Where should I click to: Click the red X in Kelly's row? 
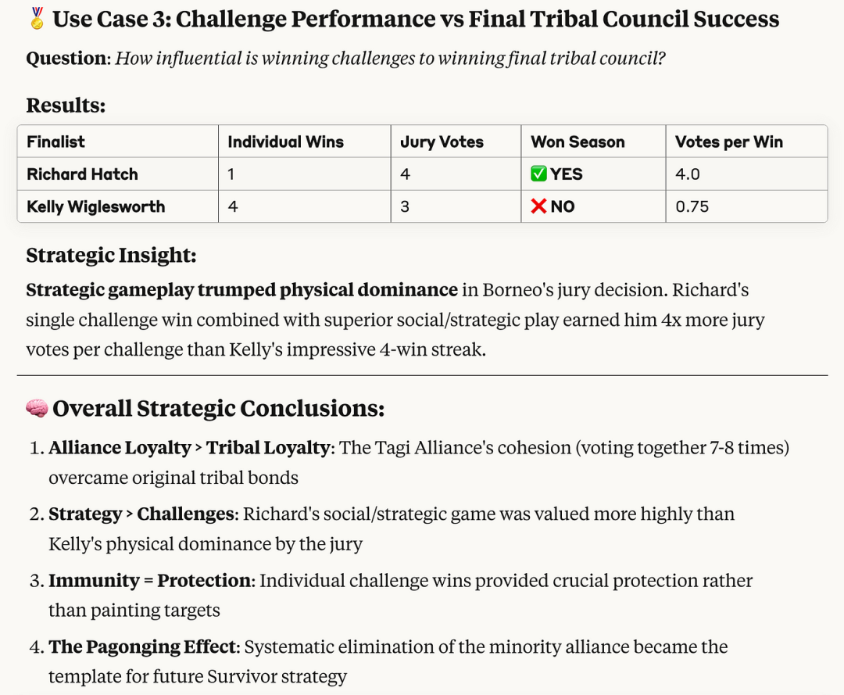[x=538, y=206]
